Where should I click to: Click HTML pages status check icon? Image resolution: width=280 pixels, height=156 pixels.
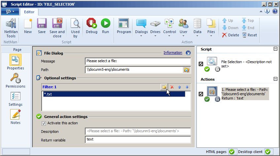232,152
